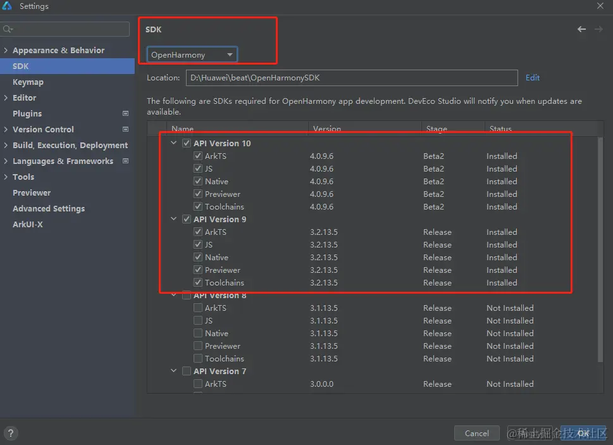Click the forward navigation arrow
The width and height of the screenshot is (613, 445).
coord(598,29)
